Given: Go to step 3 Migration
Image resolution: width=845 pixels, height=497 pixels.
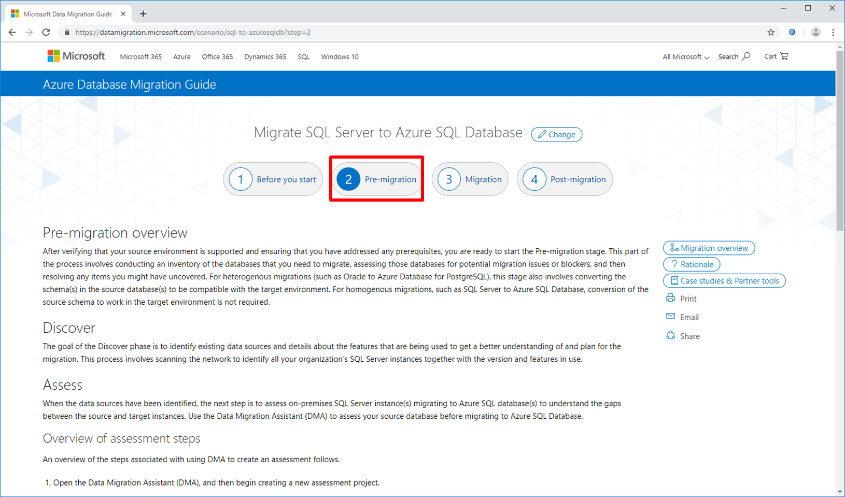Looking at the screenshot, I should pyautogui.click(x=470, y=179).
